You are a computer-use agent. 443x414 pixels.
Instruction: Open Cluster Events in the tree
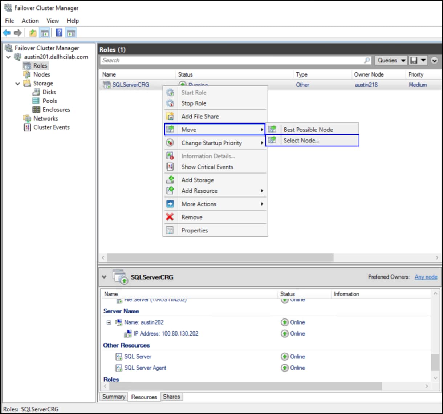[51, 127]
